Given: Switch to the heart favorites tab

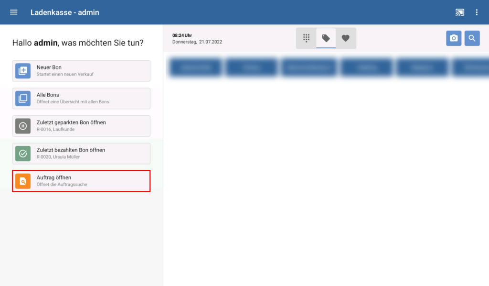Looking at the screenshot, I should click(x=346, y=38).
